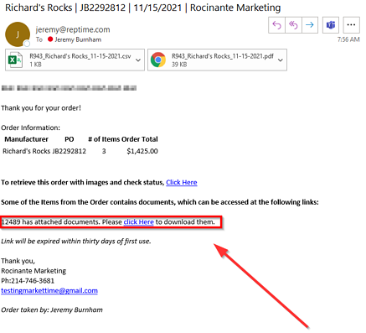Image resolution: width=366 pixels, height=333 pixels.
Task: Follow Click Here link to retrieve order
Action: 182,182
